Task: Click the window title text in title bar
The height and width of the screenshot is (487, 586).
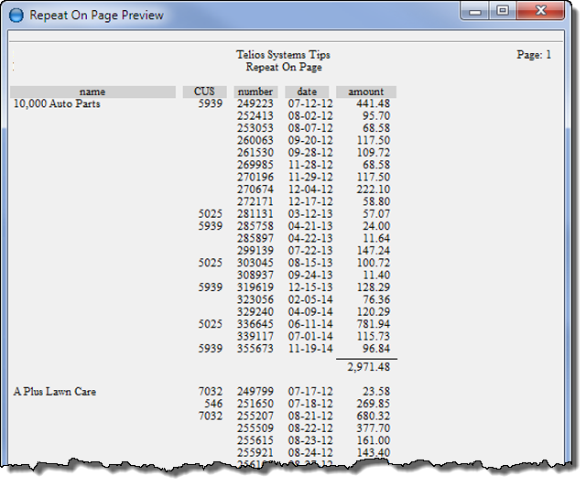Action: point(97,15)
